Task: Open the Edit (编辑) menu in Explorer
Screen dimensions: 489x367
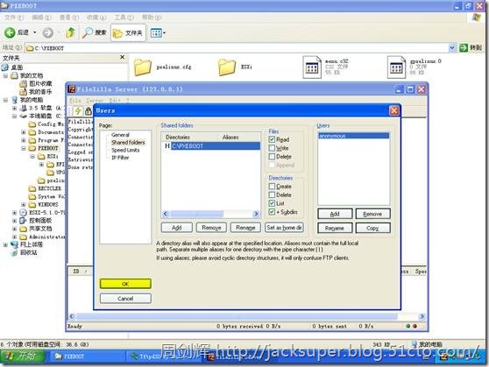Action: point(41,18)
